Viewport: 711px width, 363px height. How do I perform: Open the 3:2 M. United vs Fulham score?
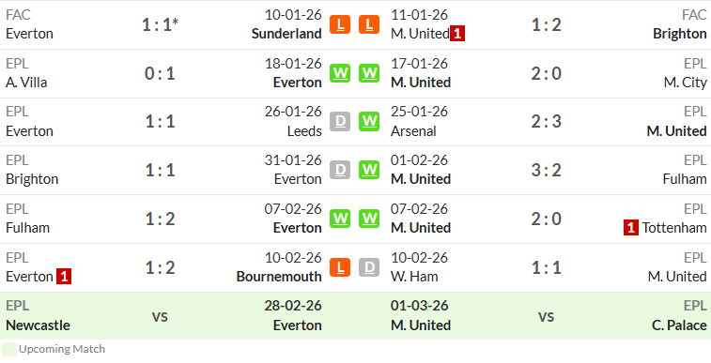(x=546, y=170)
